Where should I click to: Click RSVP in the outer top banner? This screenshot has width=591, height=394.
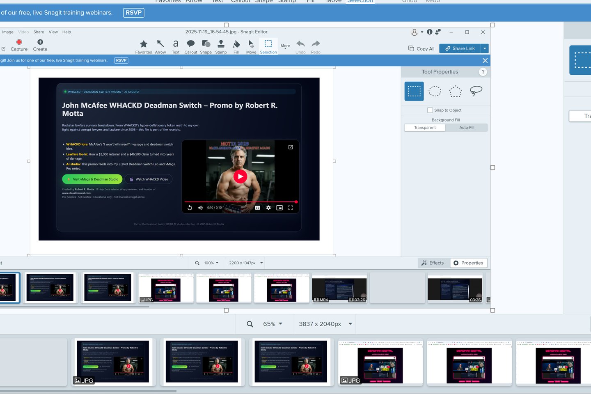coord(134,13)
